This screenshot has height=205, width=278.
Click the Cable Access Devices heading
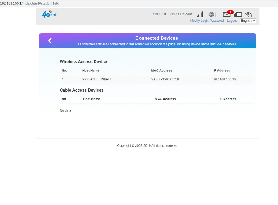pyautogui.click(x=81, y=90)
